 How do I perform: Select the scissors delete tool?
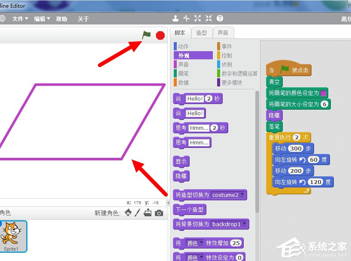[x=186, y=18]
